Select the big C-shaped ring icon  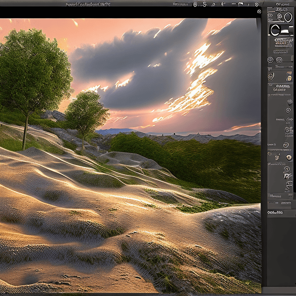click(275, 30)
